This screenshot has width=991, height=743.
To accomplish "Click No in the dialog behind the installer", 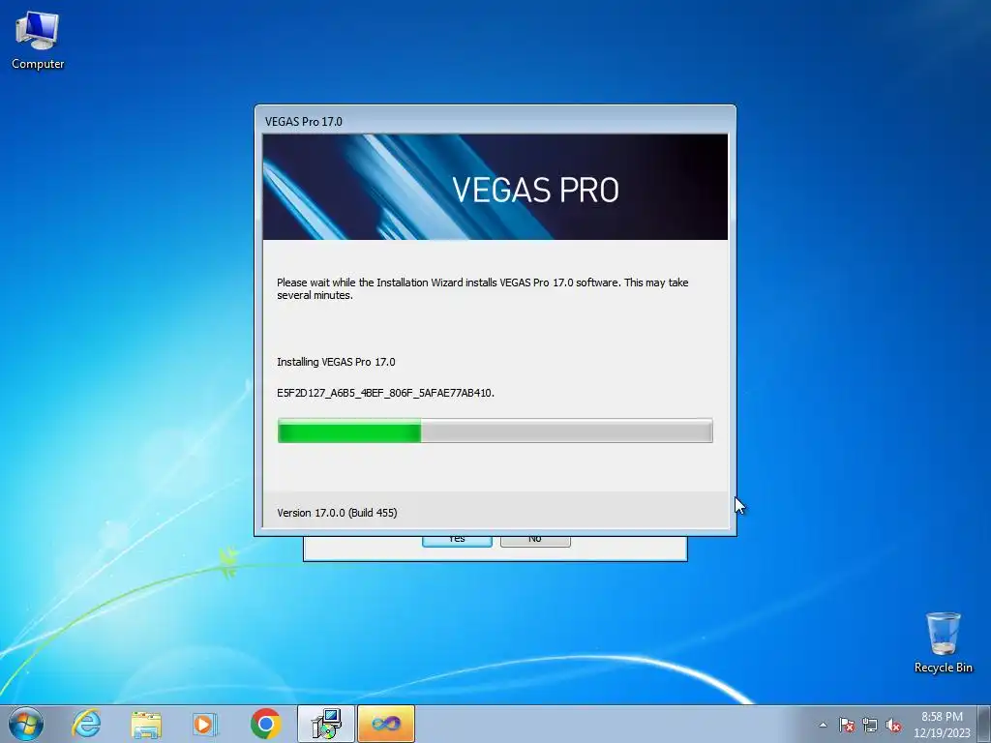I will (x=535, y=541).
